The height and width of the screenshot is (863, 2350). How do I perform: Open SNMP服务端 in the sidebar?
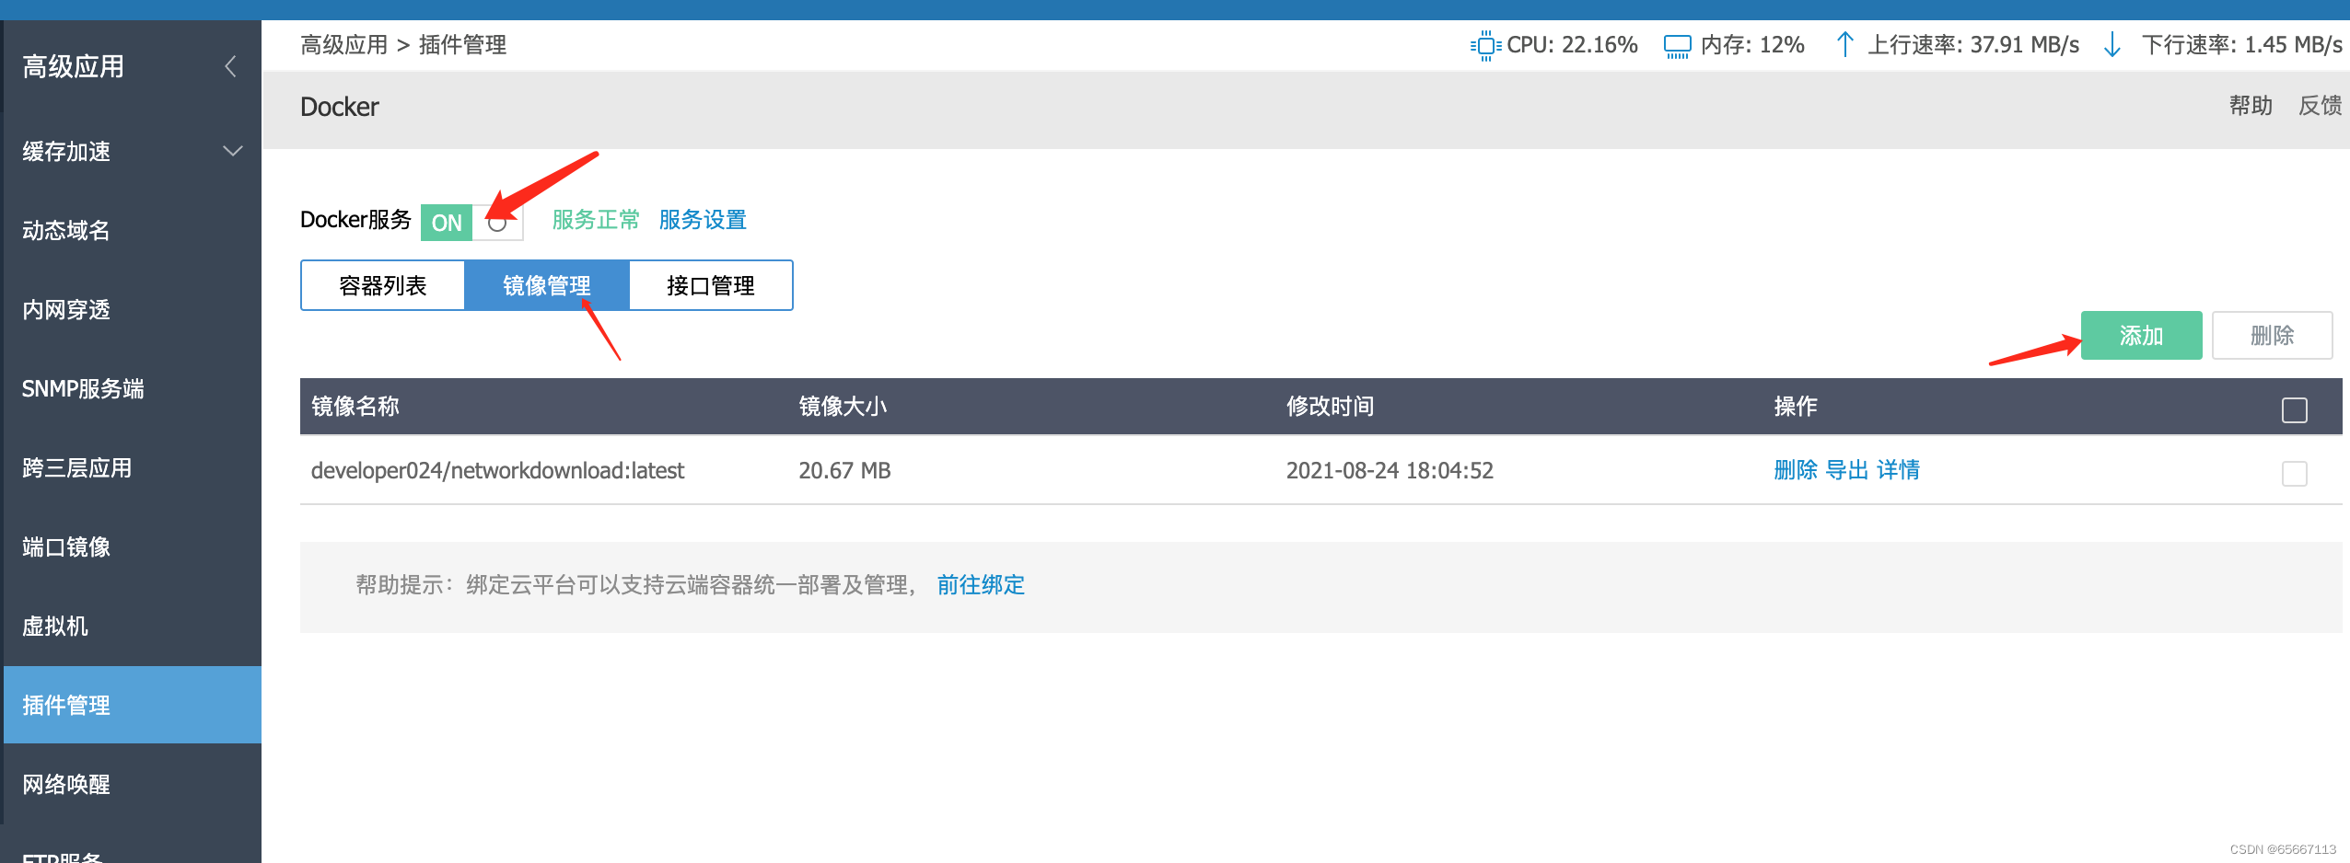click(83, 388)
